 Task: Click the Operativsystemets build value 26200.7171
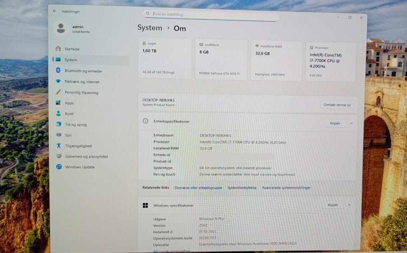tap(207, 238)
